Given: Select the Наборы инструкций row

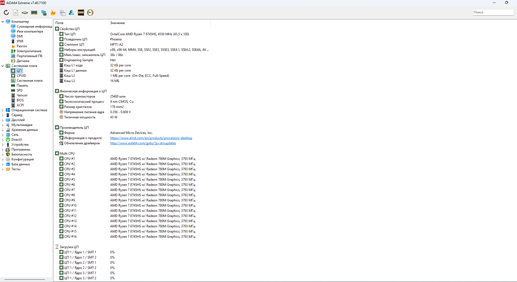Looking at the screenshot, I should click(x=132, y=50).
